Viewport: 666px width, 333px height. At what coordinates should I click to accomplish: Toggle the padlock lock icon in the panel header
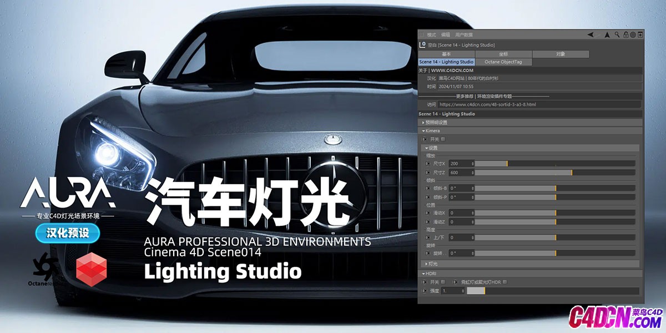tap(625, 34)
